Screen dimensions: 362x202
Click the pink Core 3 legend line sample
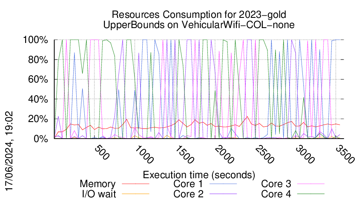pos(311,184)
